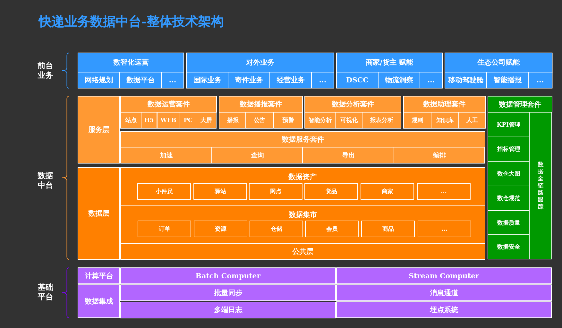Switch to the 国际业务 tab

click(207, 80)
